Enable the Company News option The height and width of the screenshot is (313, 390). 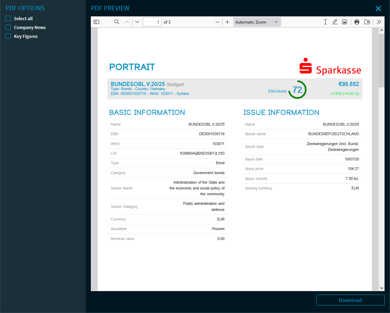8,27
